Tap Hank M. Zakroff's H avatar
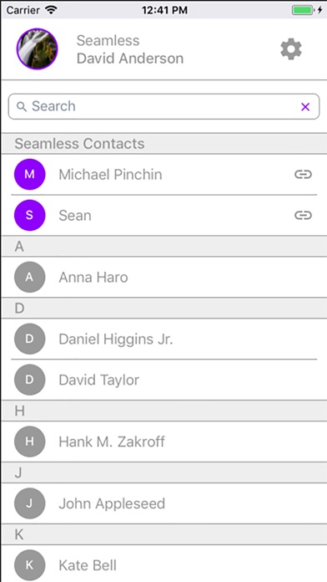 [x=30, y=442]
